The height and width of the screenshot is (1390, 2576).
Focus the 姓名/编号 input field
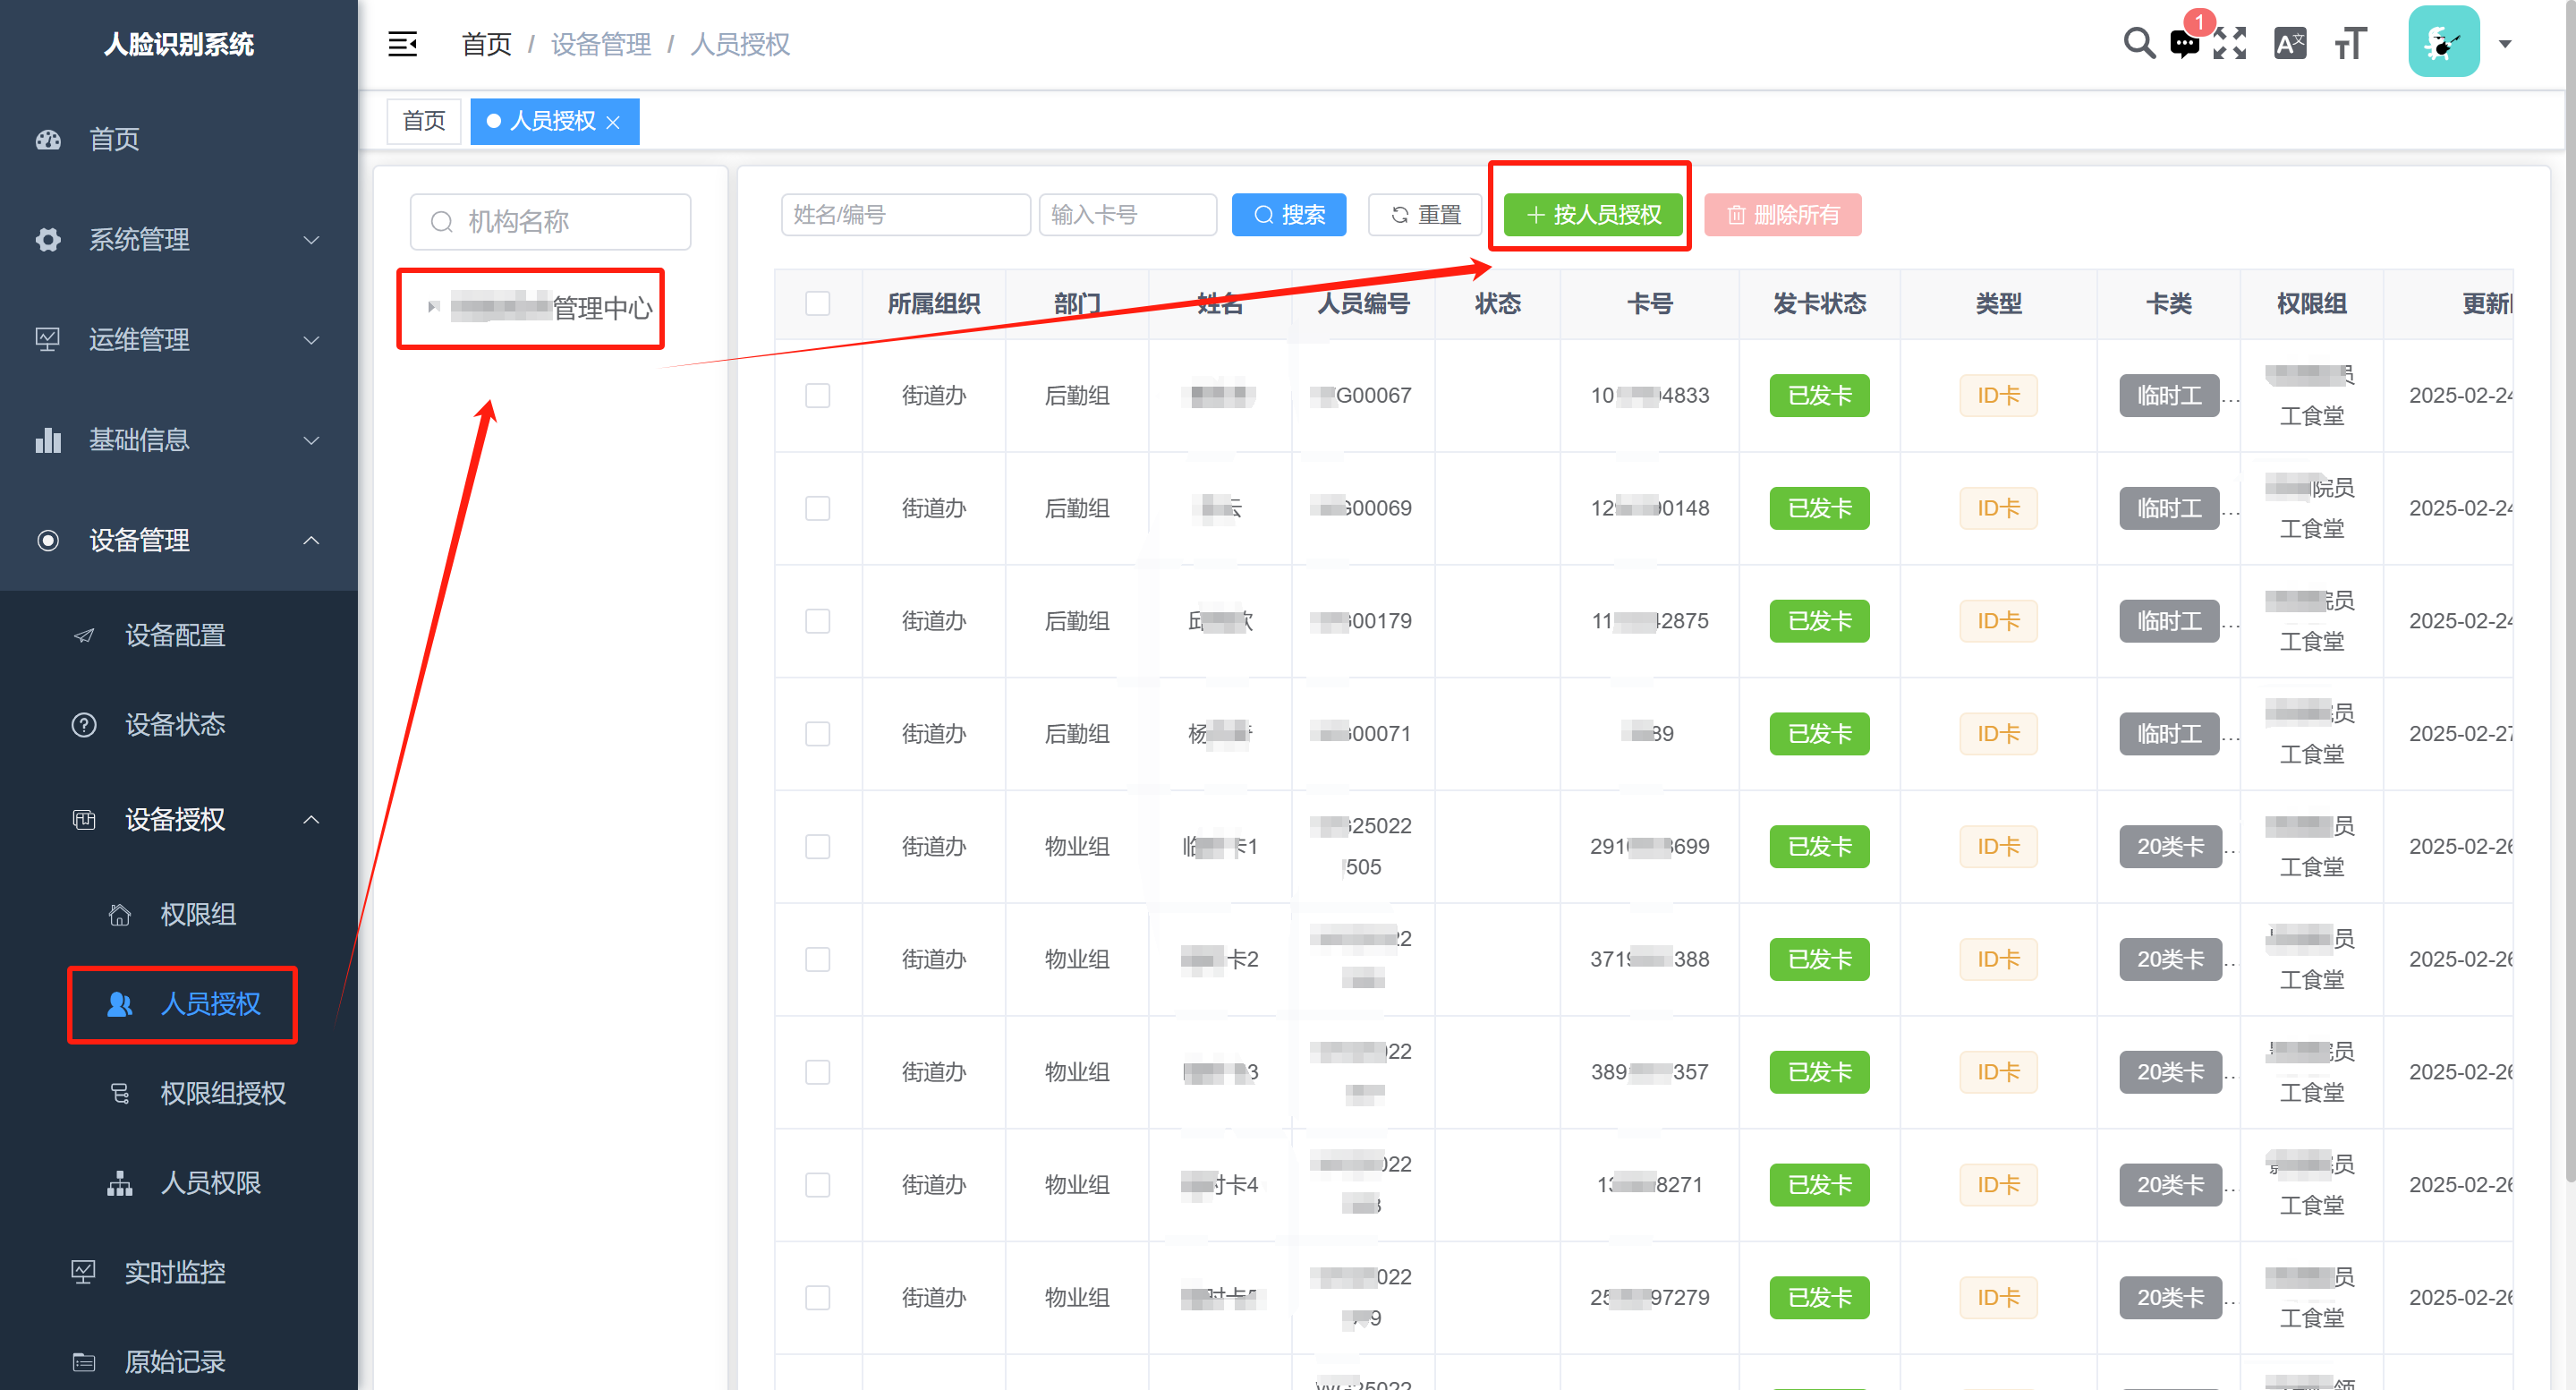click(905, 215)
